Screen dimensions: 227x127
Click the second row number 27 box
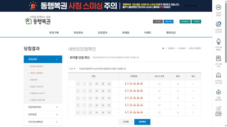[x=90, y=91]
